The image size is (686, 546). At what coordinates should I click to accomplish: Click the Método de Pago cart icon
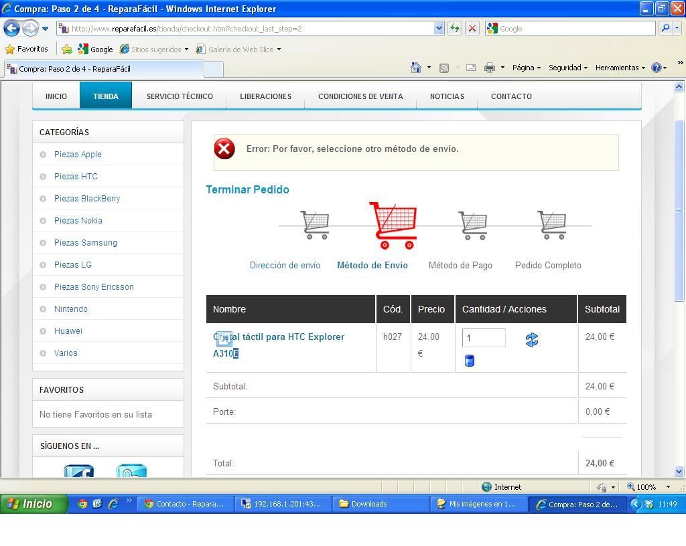pyautogui.click(x=473, y=225)
